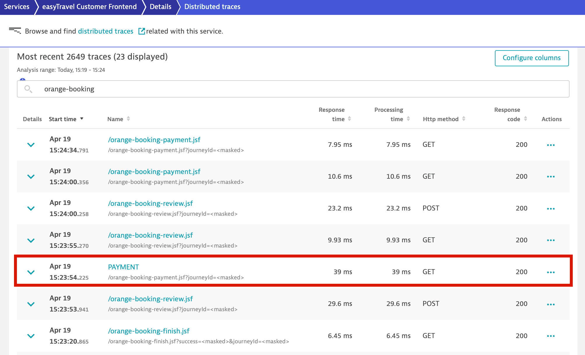Open external link icon beside distributed traces
This screenshot has width=585, height=355.
(141, 31)
